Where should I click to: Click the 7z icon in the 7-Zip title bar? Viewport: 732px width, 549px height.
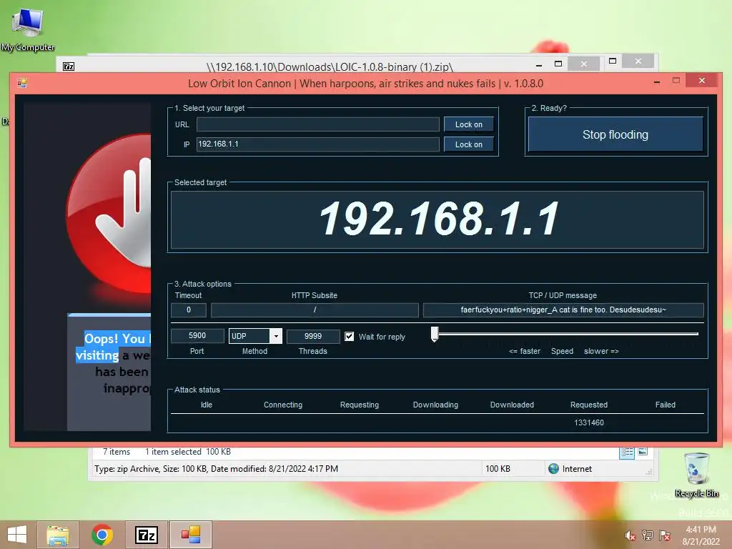(69, 66)
